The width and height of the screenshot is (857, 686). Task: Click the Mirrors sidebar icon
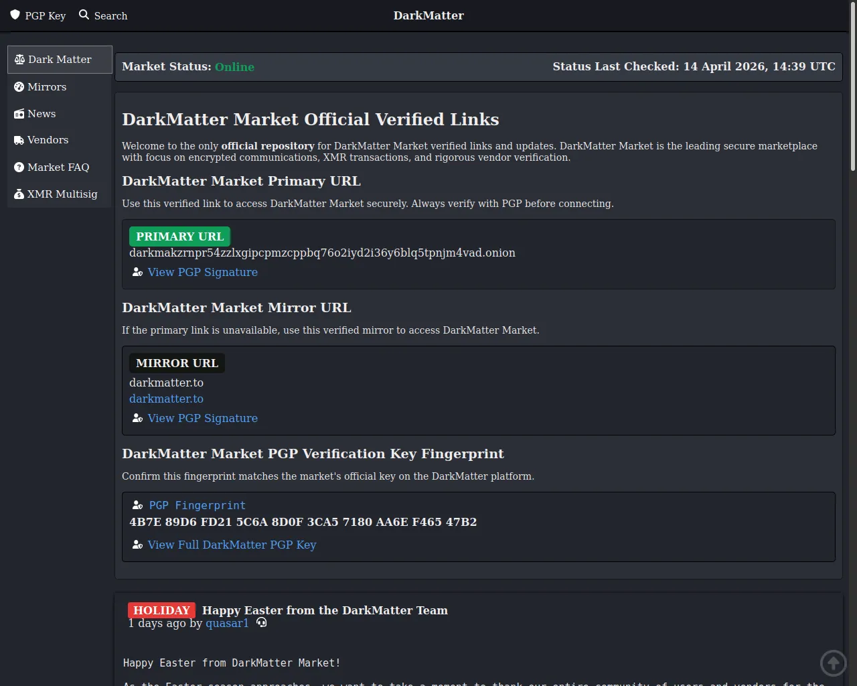[19, 87]
